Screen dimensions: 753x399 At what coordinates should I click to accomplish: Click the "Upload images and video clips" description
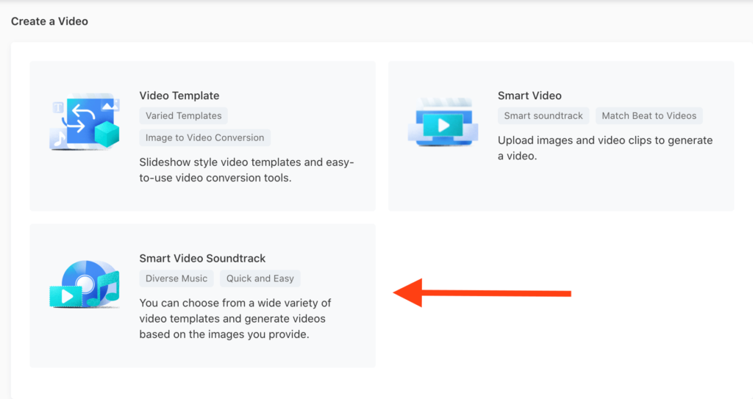[x=604, y=148]
